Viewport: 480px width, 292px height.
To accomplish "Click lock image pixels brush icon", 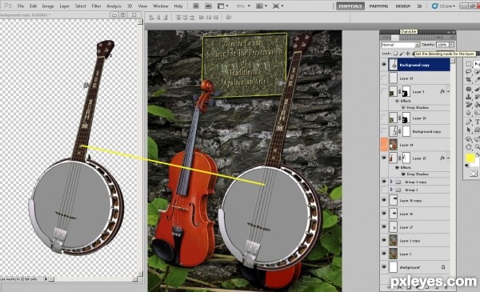I will tap(402, 54).
